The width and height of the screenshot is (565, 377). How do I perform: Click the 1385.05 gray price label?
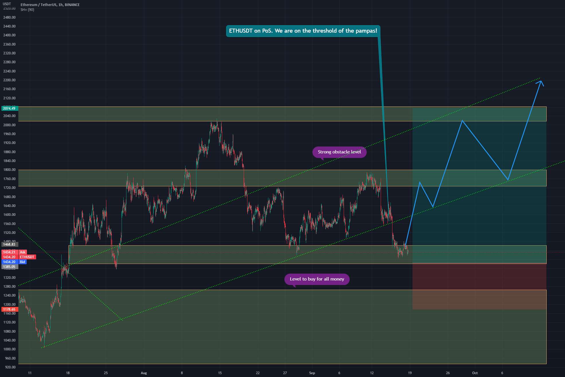pyautogui.click(x=9, y=267)
